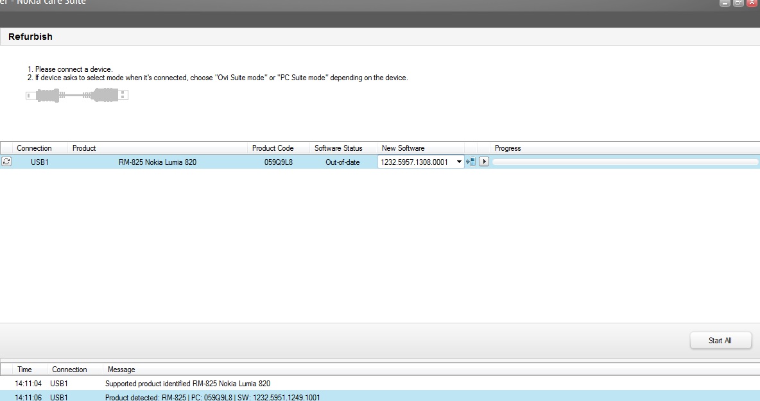Viewport: 760px width, 401px height.
Task: Click the Start All button
Action: click(x=720, y=341)
